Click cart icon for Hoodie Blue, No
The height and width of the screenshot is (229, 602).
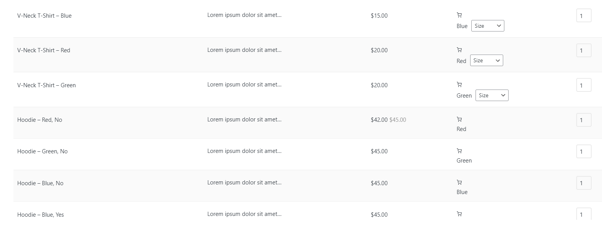click(459, 182)
